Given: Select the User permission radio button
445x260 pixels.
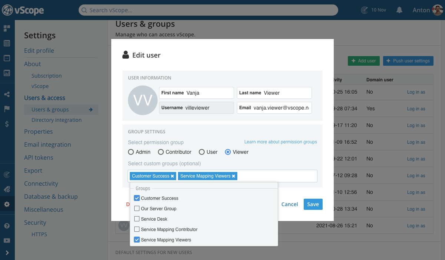Looking at the screenshot, I should (202, 152).
